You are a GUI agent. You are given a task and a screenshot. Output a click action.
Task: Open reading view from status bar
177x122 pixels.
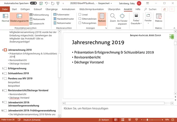click(x=130, y=120)
